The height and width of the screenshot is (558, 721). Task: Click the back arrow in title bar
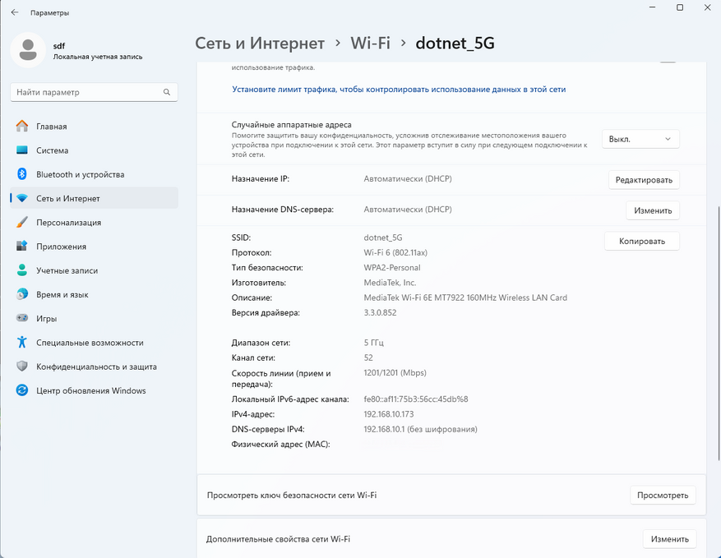(15, 13)
